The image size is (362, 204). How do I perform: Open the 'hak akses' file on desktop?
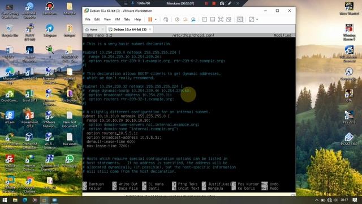point(70,139)
